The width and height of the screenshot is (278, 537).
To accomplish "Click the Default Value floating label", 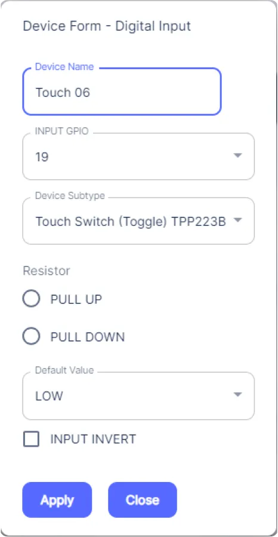I will [x=64, y=370].
